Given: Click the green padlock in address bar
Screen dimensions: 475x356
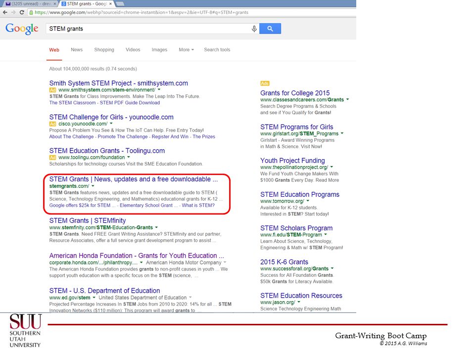Looking at the screenshot, I should pyautogui.click(x=31, y=12).
